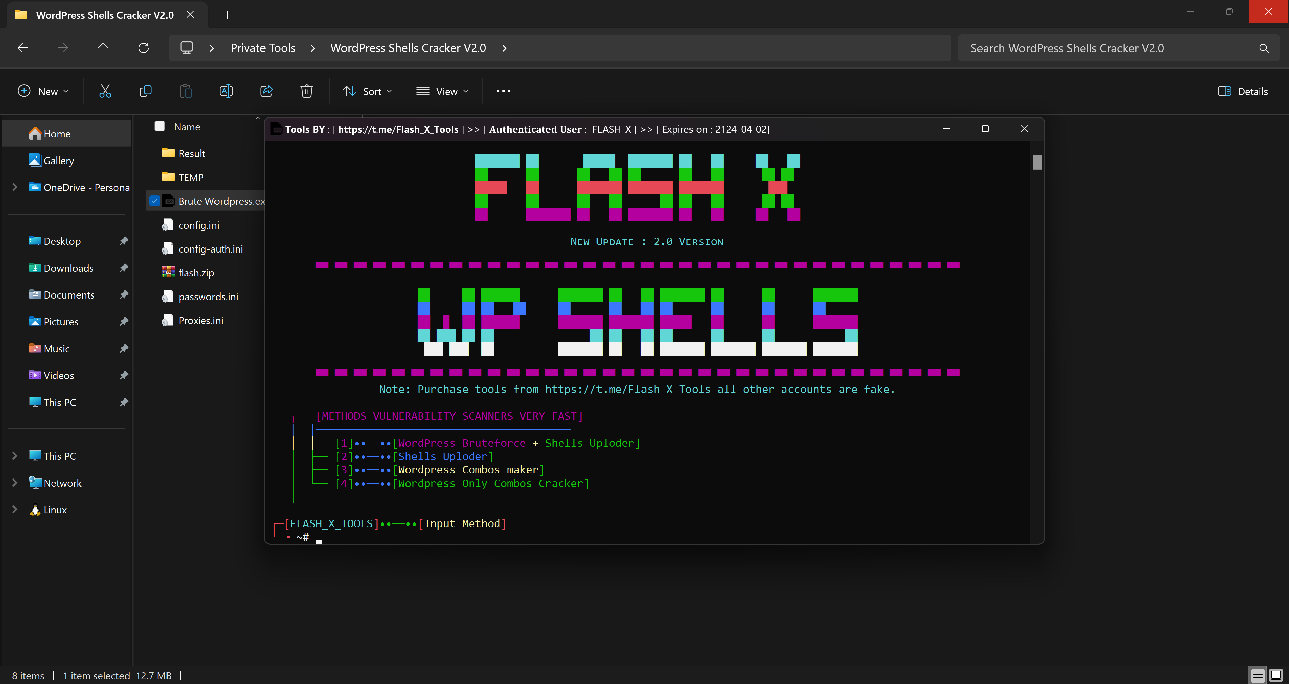Image resolution: width=1289 pixels, height=684 pixels.
Task: Switch to details list view icon in status bar
Action: [1258, 675]
